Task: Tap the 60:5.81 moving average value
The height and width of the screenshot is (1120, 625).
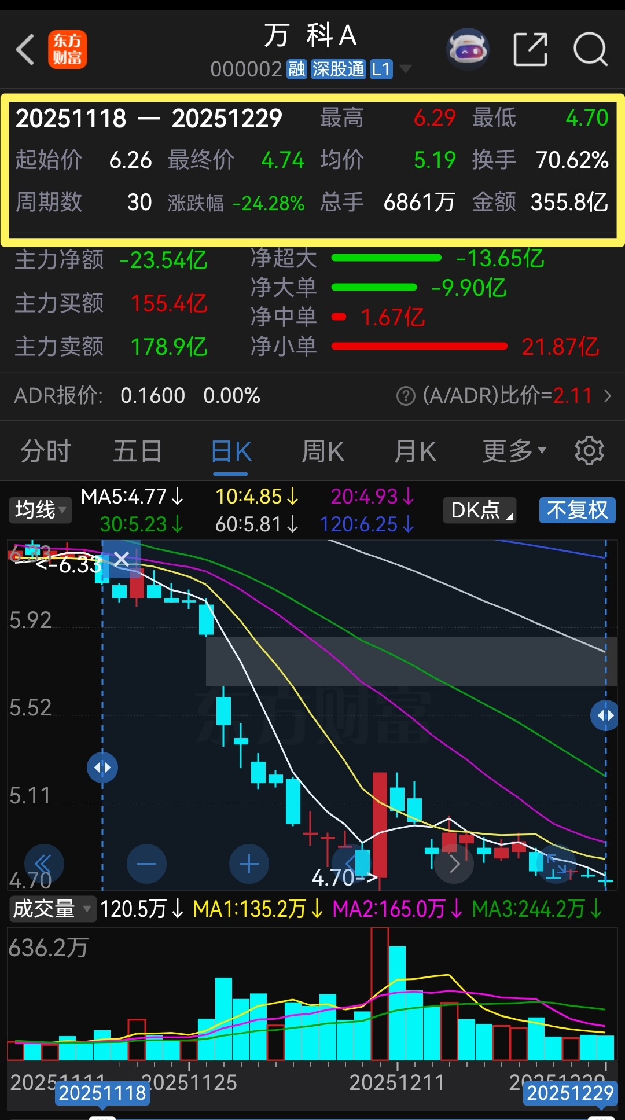Action: pos(257,524)
